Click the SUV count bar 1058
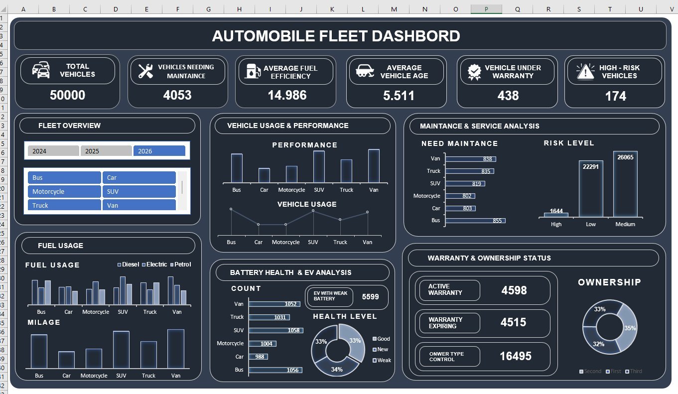 275,330
